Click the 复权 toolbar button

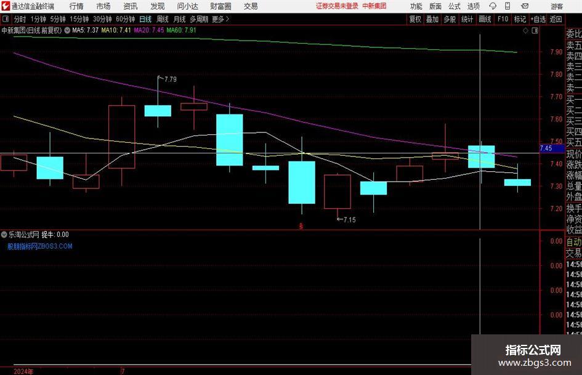pos(415,19)
